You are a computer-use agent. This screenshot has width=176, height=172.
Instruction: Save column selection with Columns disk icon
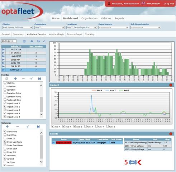pyautogui.click(x=38, y=126)
